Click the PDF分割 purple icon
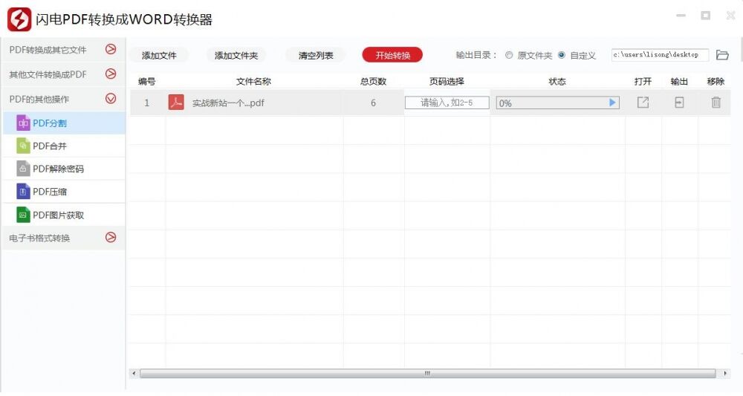This screenshot has height=396, width=743. click(23, 123)
